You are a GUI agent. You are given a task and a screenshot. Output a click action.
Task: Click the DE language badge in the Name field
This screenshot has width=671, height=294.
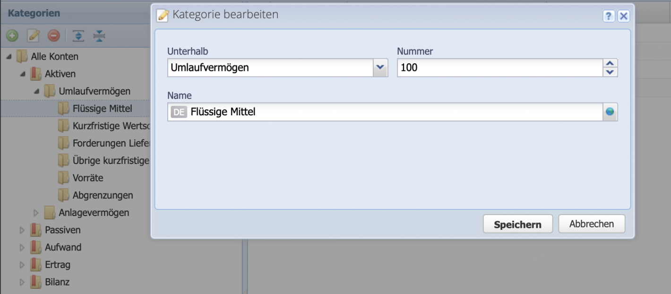coord(179,112)
